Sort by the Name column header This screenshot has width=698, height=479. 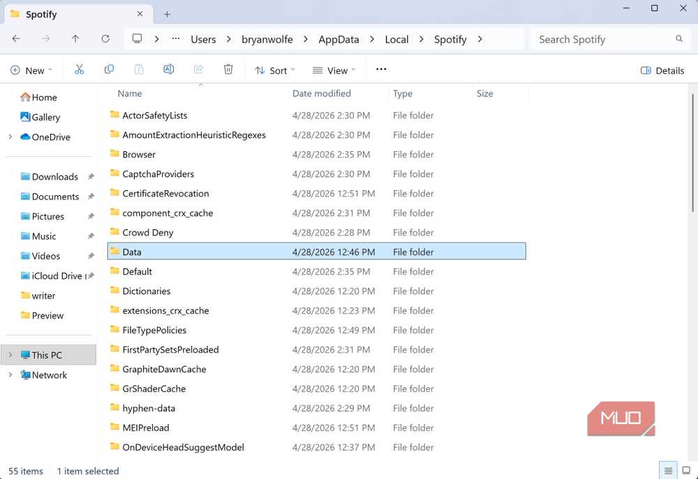pos(130,93)
